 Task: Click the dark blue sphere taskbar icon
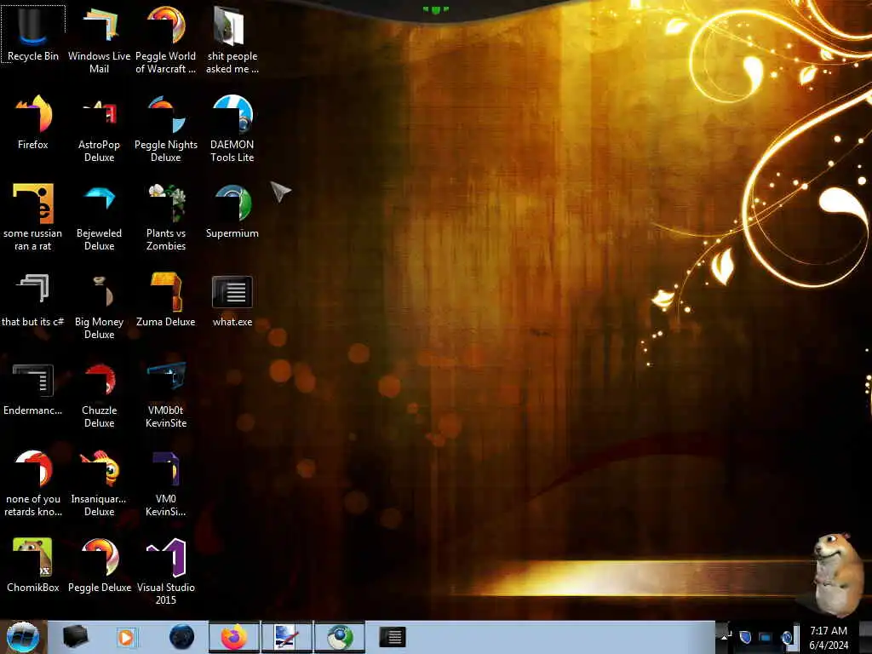[x=181, y=637]
